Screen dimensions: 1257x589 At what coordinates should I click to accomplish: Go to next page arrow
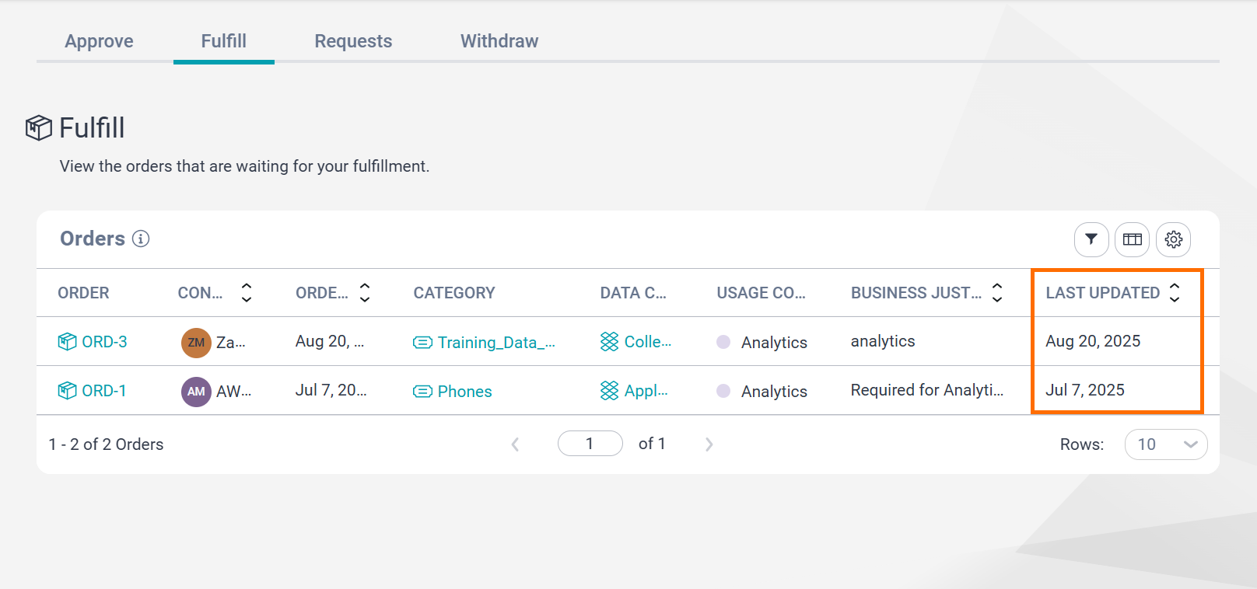pos(709,444)
